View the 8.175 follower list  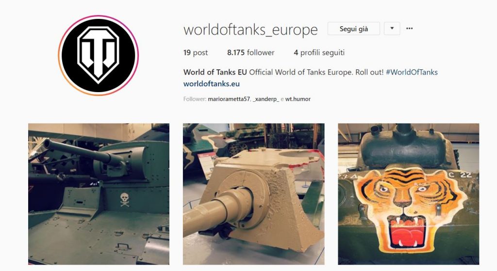tap(250, 52)
